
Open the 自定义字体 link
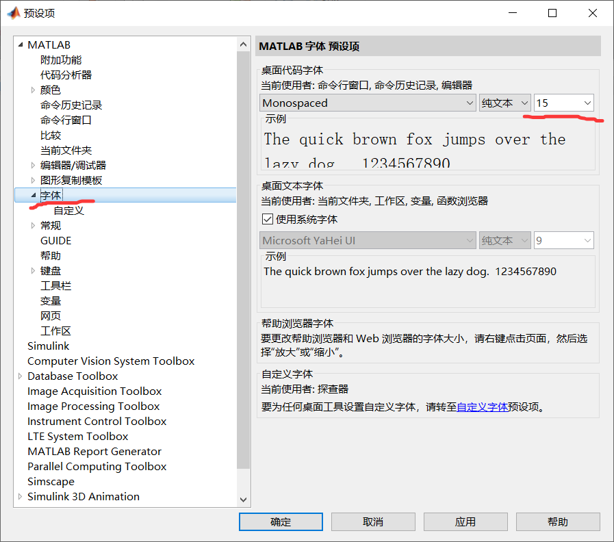click(x=483, y=407)
